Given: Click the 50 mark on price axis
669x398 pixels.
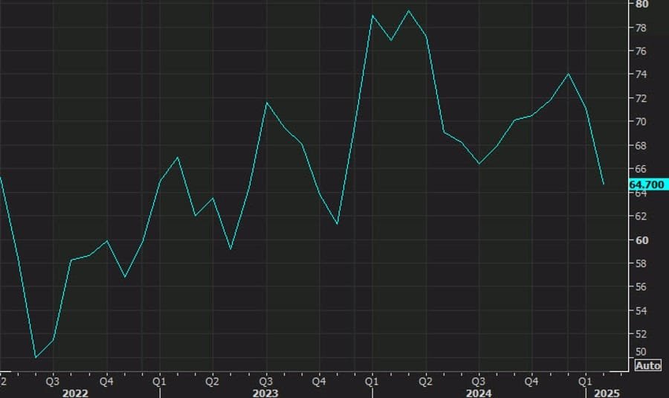Looking at the screenshot, I should tap(641, 352).
